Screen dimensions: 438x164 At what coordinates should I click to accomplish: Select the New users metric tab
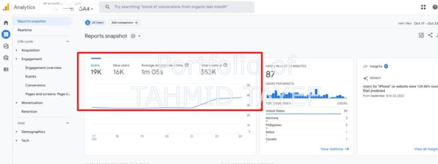[121, 69]
